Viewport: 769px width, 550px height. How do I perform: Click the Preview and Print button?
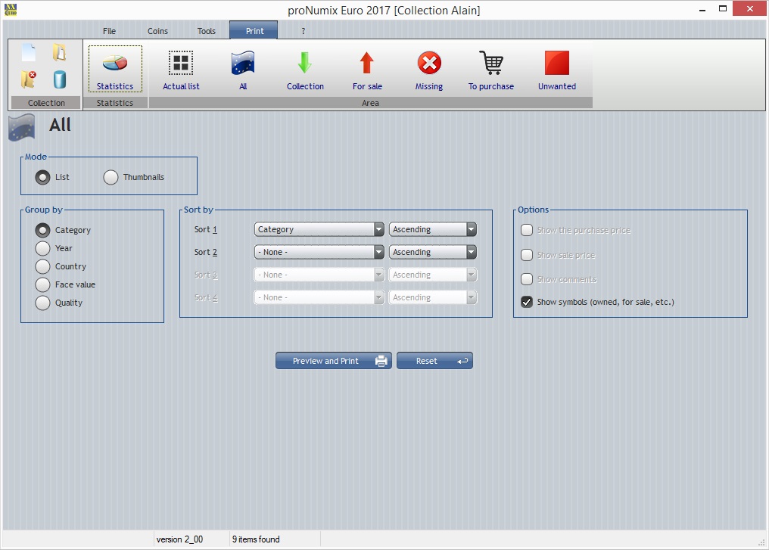(333, 361)
